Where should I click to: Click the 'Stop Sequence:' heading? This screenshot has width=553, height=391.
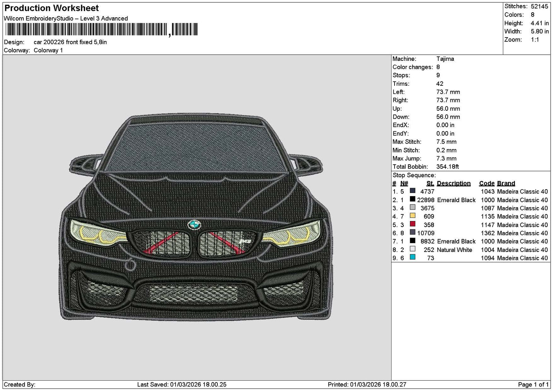[414, 175]
